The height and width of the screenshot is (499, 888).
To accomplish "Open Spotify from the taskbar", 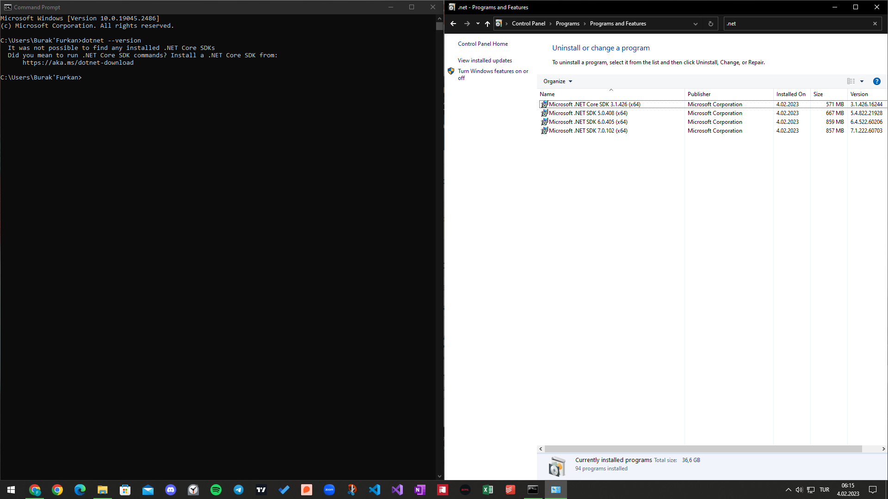I will click(216, 490).
